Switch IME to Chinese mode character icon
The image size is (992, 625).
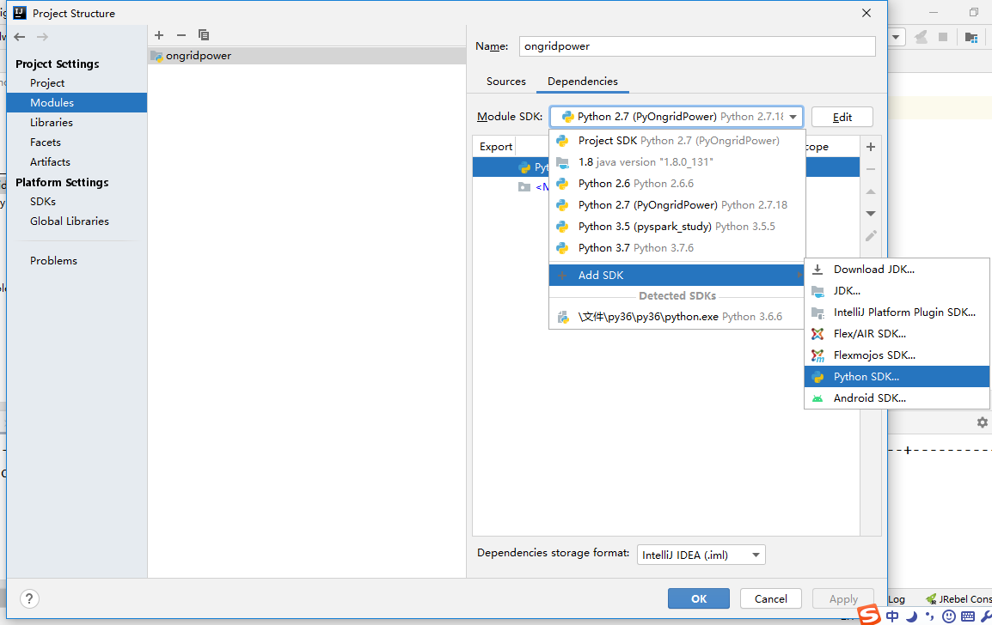coord(892,616)
